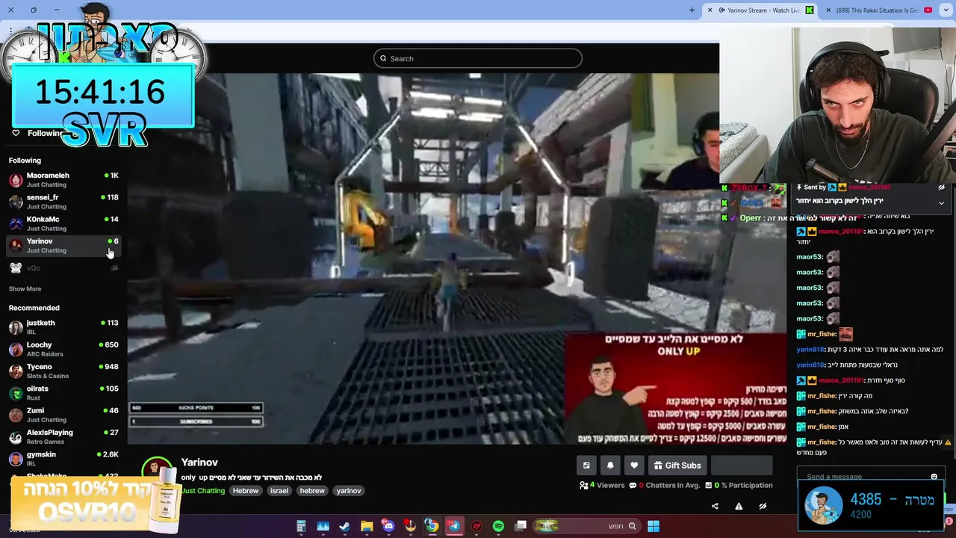Click the Gift Subs button
This screenshot has width=956, height=538.
pyautogui.click(x=677, y=466)
